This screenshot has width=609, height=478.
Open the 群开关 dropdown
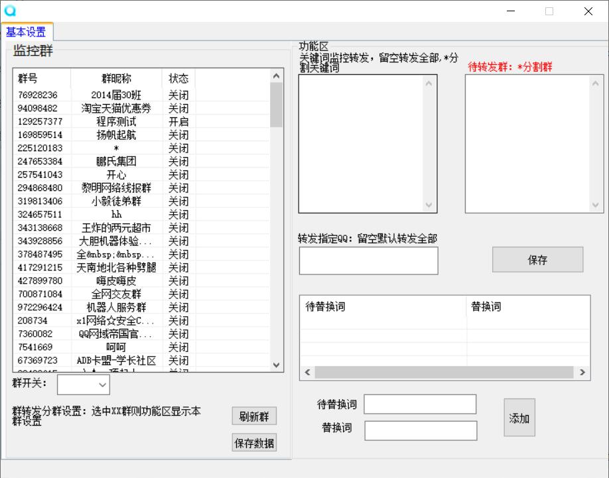(x=83, y=385)
